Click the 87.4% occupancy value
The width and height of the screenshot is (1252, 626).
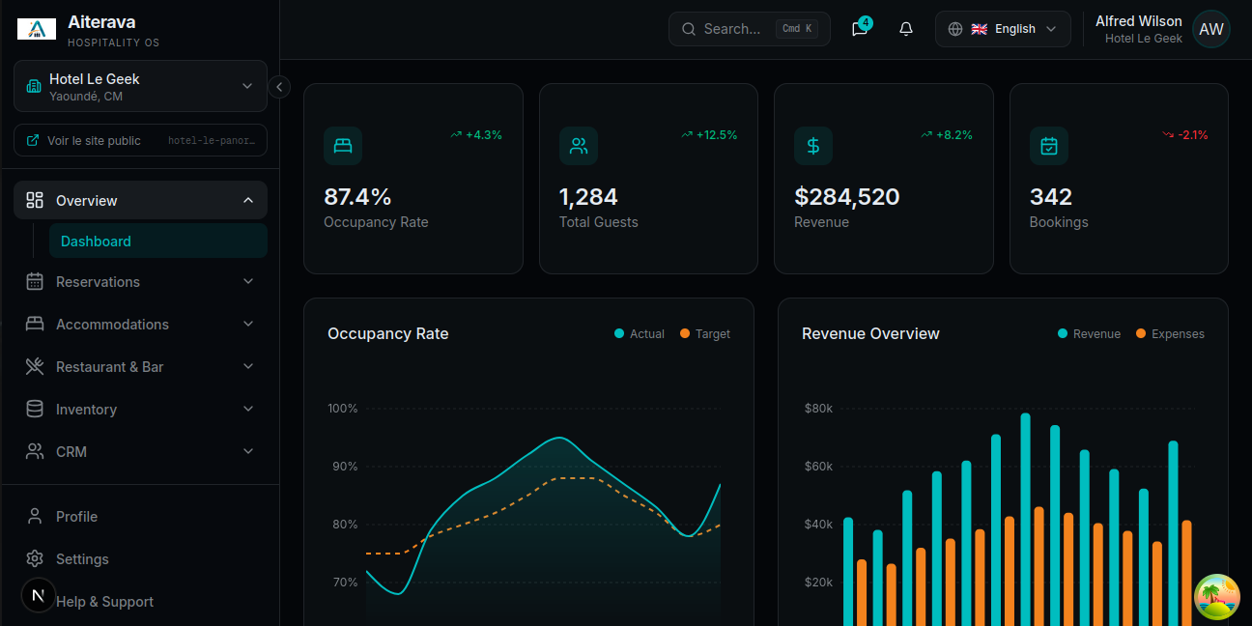357,197
